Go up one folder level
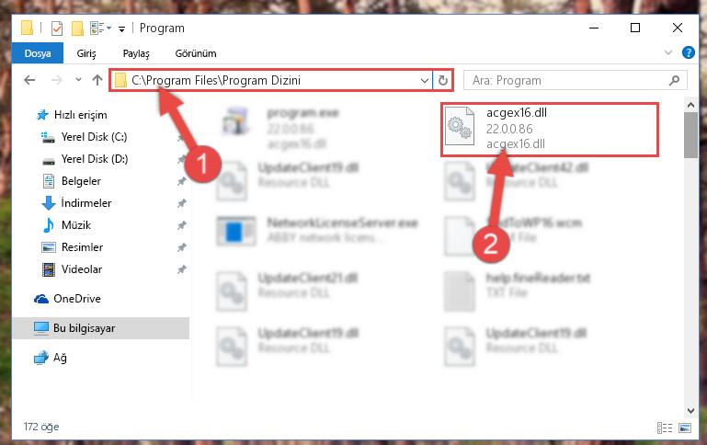 click(x=97, y=80)
